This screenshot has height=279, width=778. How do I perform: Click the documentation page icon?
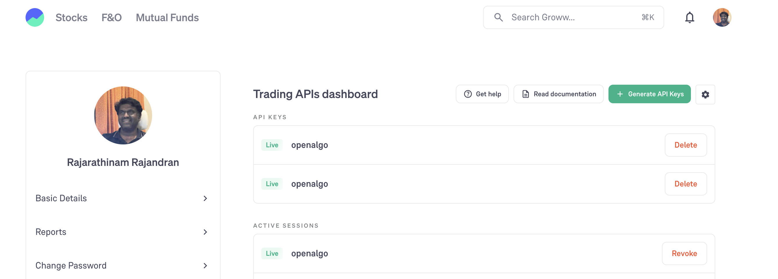[525, 94]
